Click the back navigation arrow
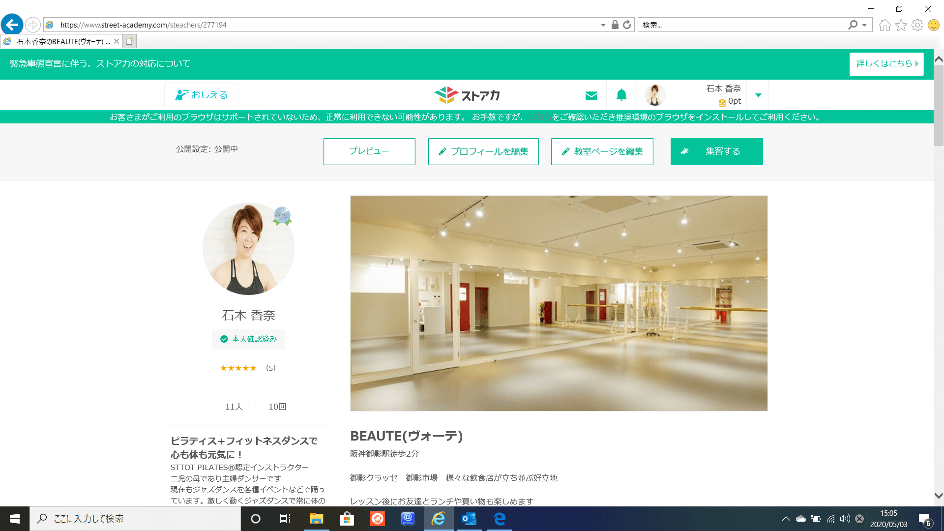 [12, 25]
